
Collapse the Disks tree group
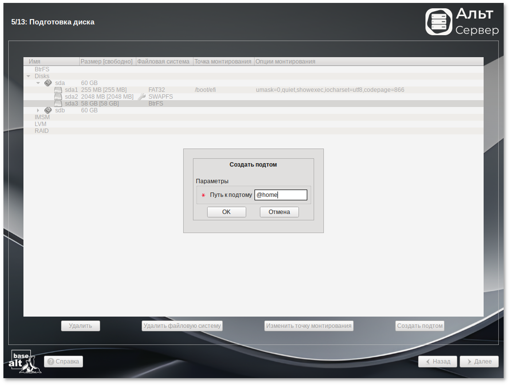click(x=28, y=76)
